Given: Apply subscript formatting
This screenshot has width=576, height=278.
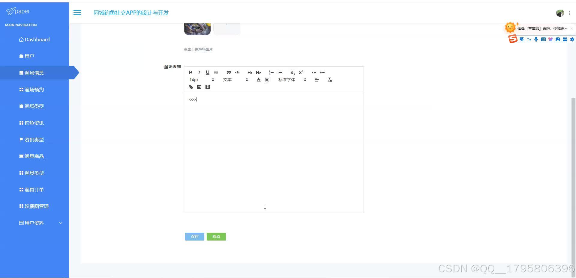Looking at the screenshot, I should click(292, 72).
